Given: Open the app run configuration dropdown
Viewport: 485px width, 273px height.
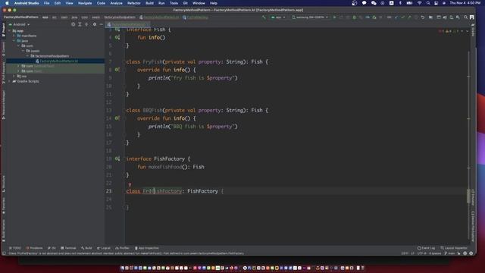Looking at the screenshot, I should click(x=278, y=17).
